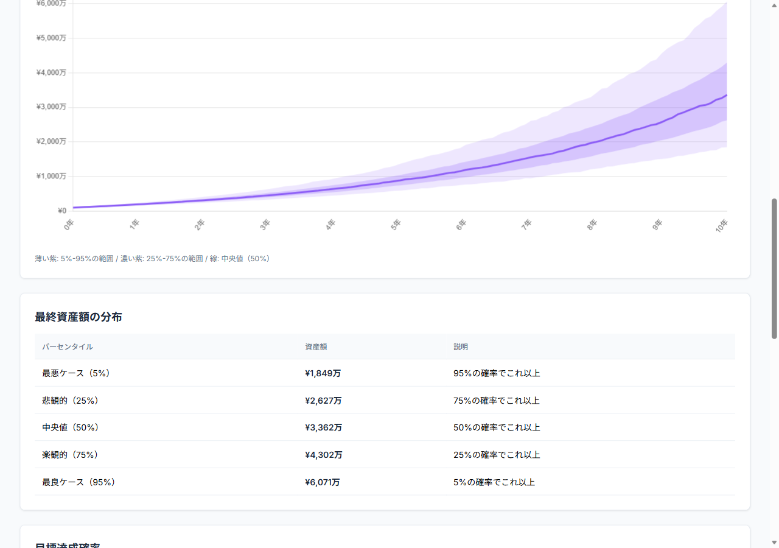Click the 資産額 column header

[316, 347]
